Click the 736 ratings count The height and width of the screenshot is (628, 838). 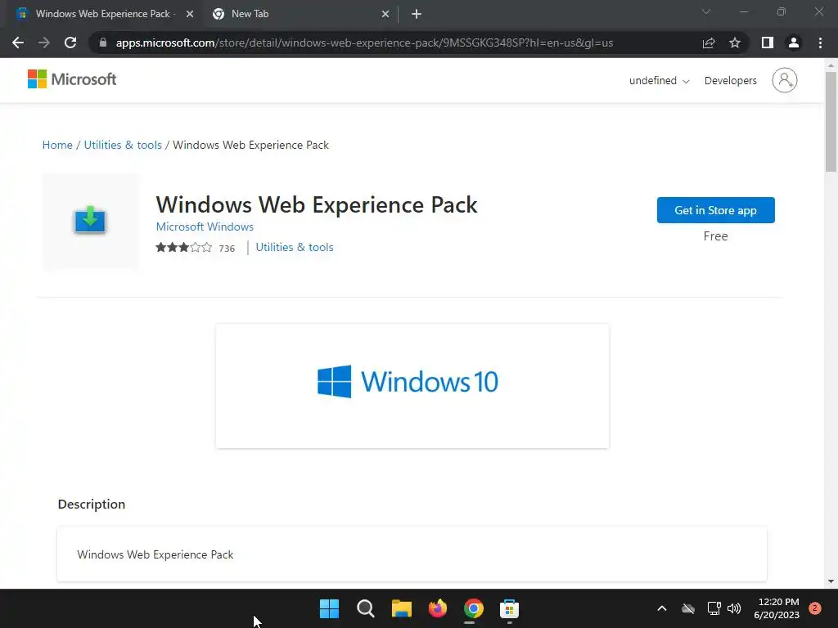(x=227, y=249)
